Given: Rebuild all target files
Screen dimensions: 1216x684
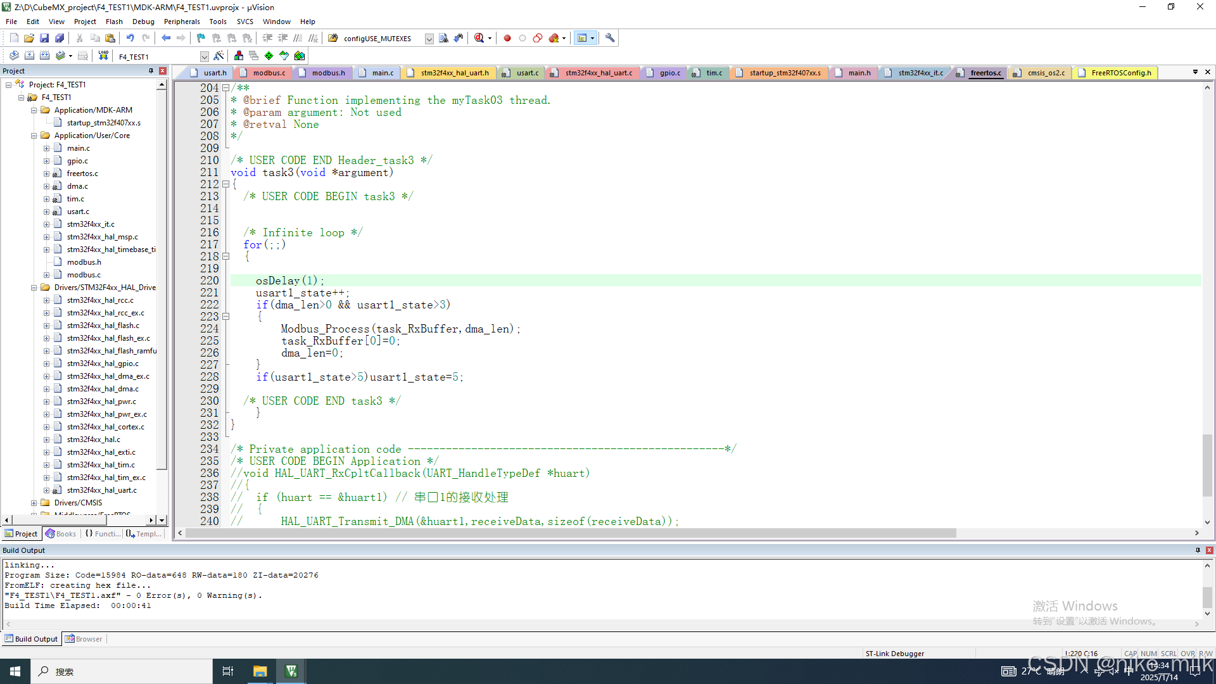Looking at the screenshot, I should click(44, 55).
